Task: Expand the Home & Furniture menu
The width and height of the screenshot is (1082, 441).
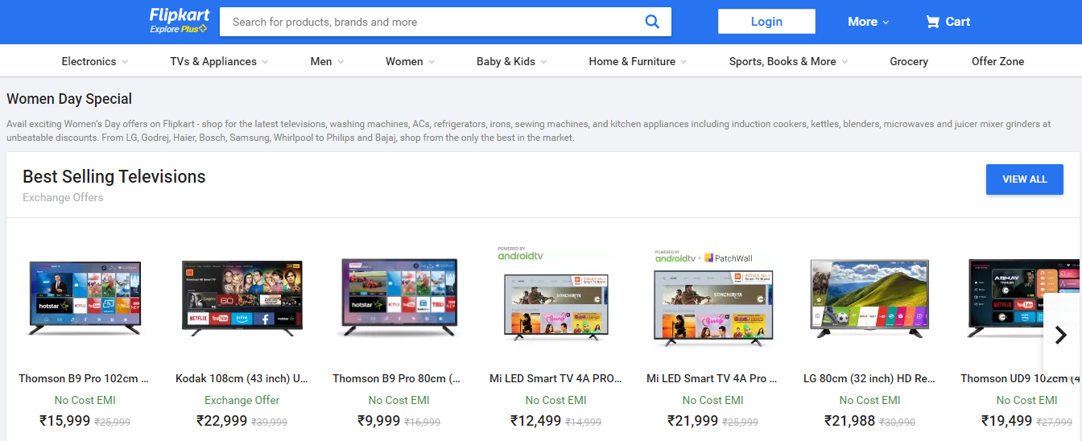Action: coord(638,61)
